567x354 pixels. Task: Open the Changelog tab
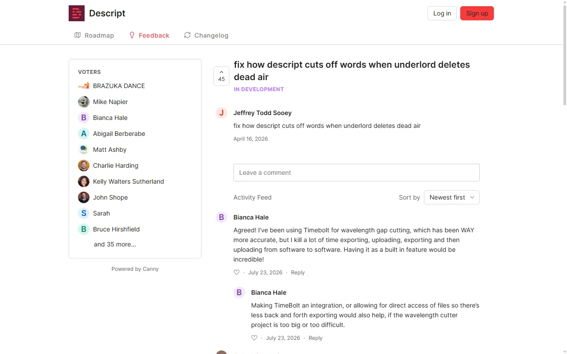point(206,35)
